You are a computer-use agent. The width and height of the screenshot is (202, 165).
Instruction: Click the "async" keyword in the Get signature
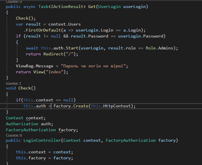click(29, 7)
